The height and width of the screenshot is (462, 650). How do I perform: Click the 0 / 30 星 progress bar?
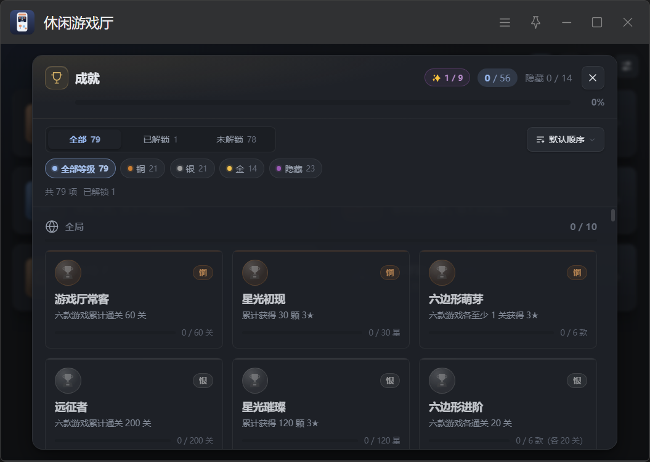[x=302, y=333]
